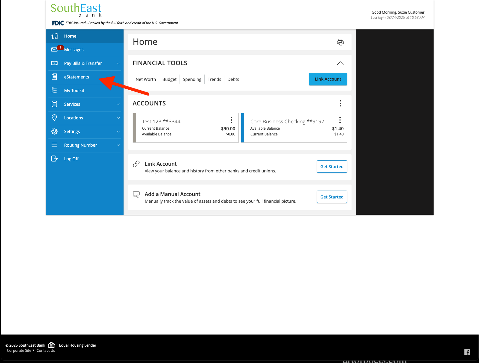The image size is (479, 363).
Task: Open Messages in the sidebar
Action: [x=85, y=50]
